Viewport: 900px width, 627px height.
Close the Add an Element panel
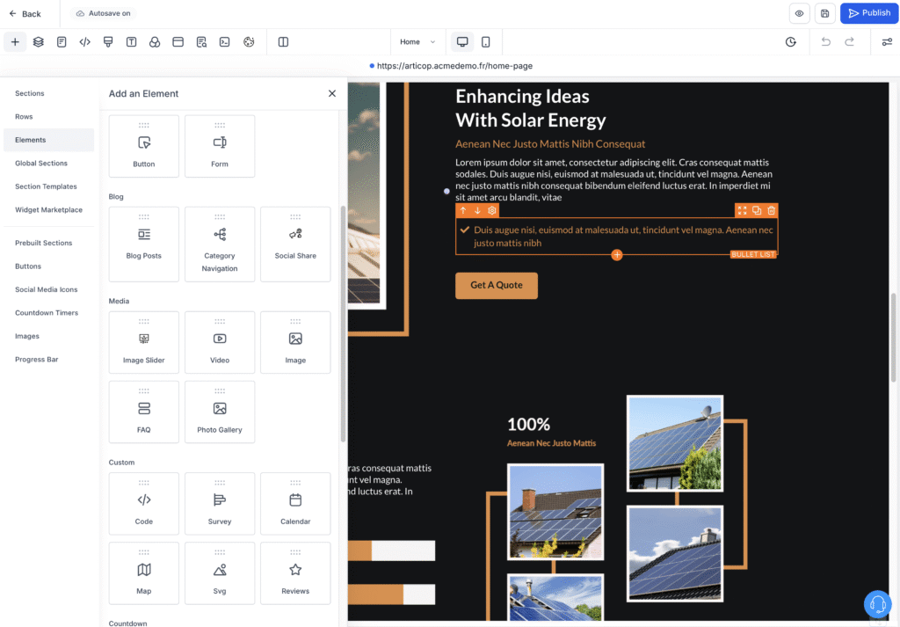click(331, 93)
